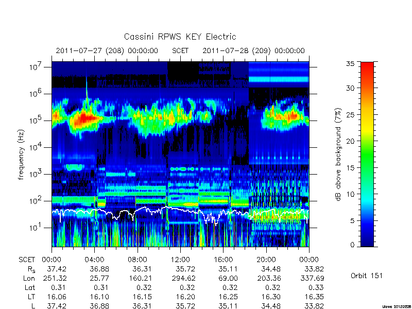
Task: Click the 10^6 frequency tick label
Action: (36, 93)
